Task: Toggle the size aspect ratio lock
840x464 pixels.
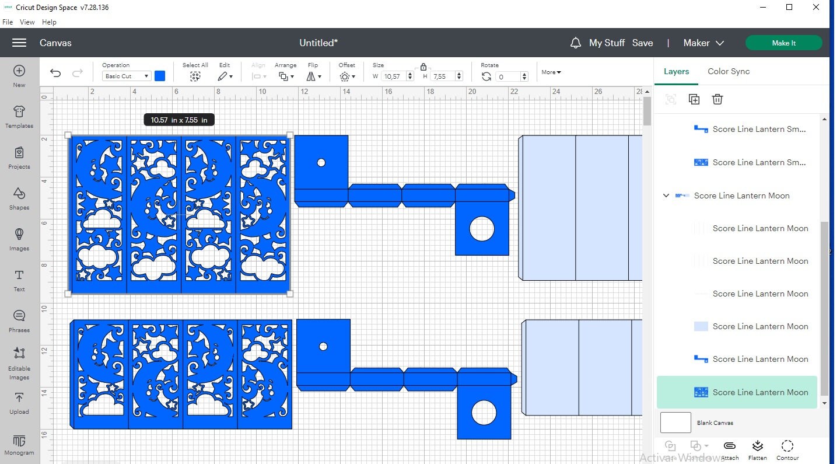Action: pyautogui.click(x=423, y=67)
